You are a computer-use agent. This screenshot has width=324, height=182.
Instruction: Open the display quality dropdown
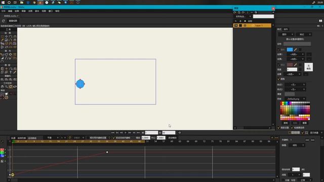(316, 132)
